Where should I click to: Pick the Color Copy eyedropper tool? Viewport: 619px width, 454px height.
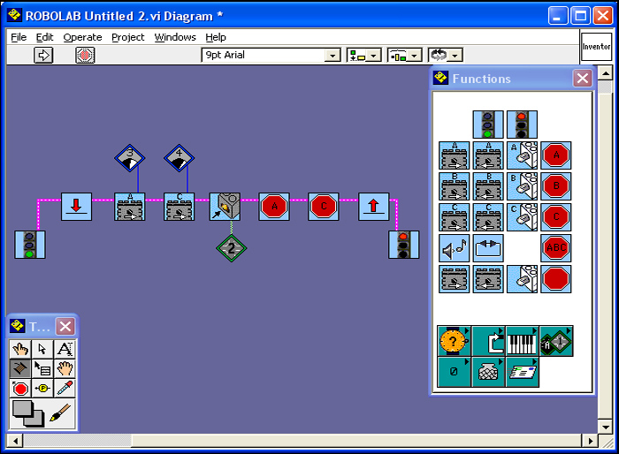pos(65,388)
